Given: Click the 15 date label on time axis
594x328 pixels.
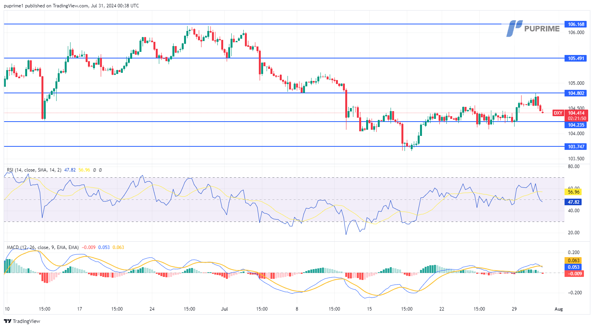Looking at the screenshot, I should (369, 309).
